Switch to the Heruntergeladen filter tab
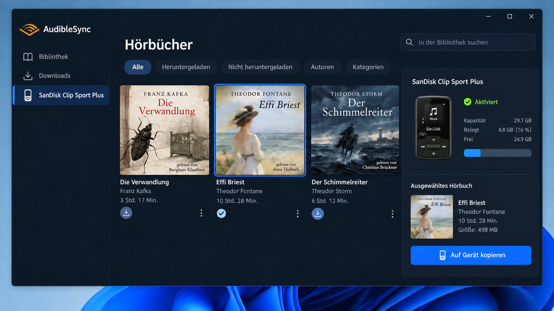The height and width of the screenshot is (311, 554). pos(186,67)
